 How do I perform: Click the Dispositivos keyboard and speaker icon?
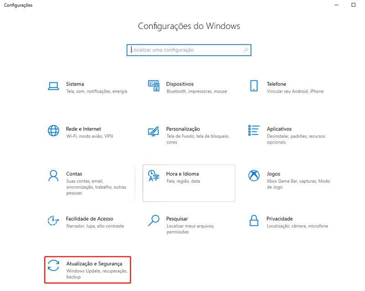[154, 86]
